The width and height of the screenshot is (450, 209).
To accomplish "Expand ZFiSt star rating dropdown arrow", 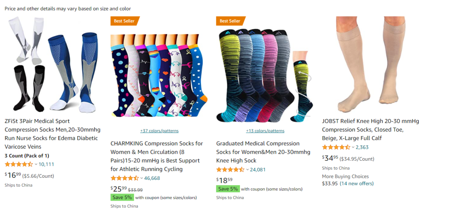I will [x=36, y=164].
